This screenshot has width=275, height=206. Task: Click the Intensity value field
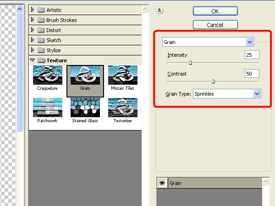[x=252, y=55]
